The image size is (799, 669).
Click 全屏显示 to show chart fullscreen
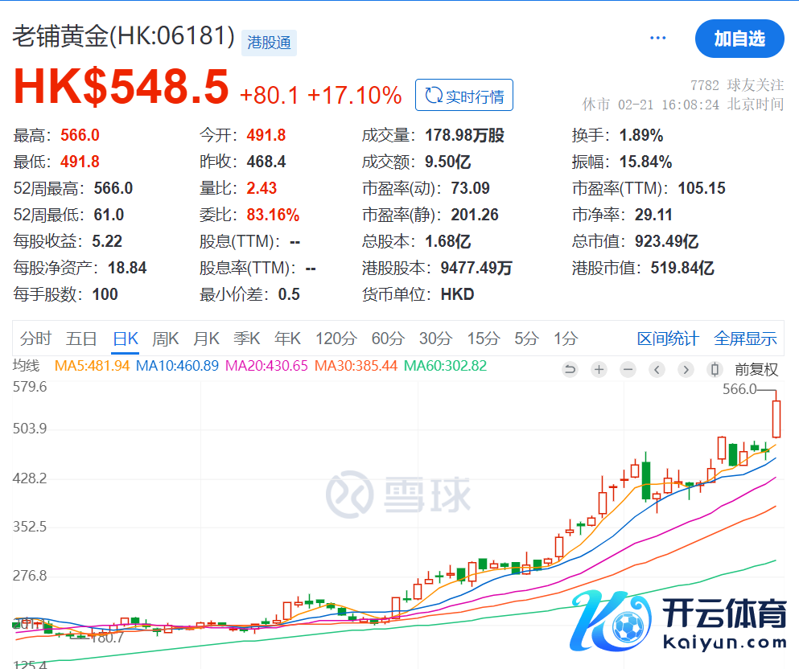tap(745, 339)
